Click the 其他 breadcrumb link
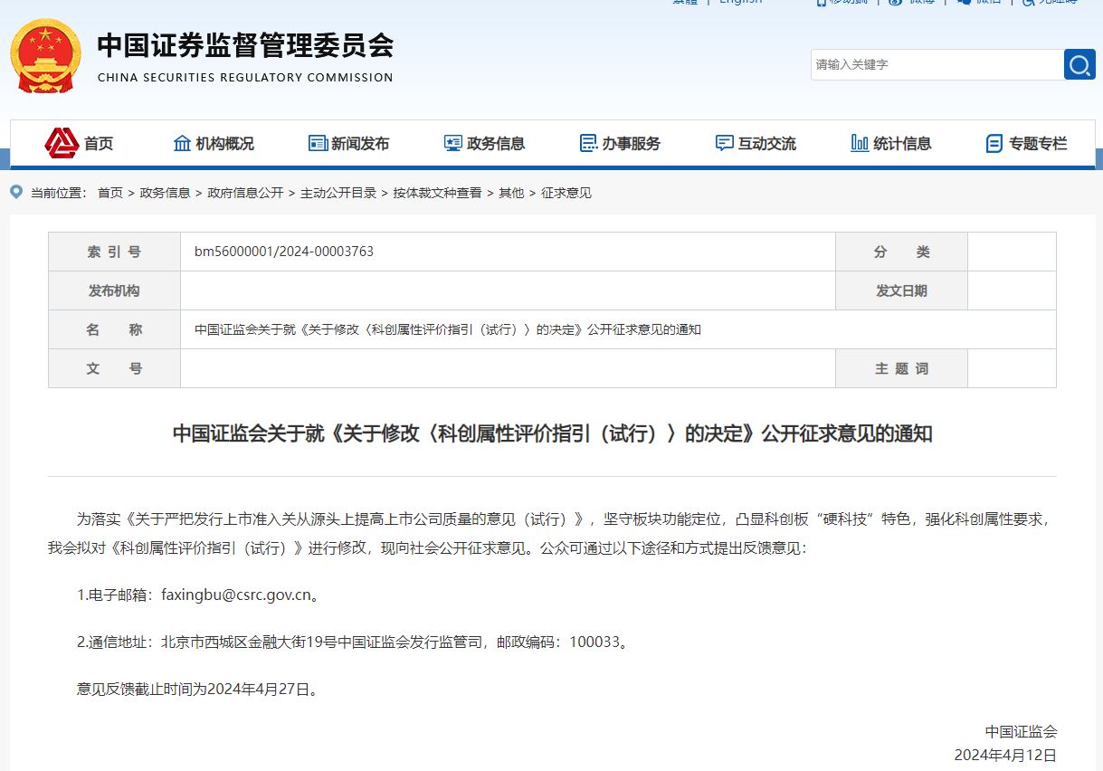The width and height of the screenshot is (1103, 771). pos(511,193)
